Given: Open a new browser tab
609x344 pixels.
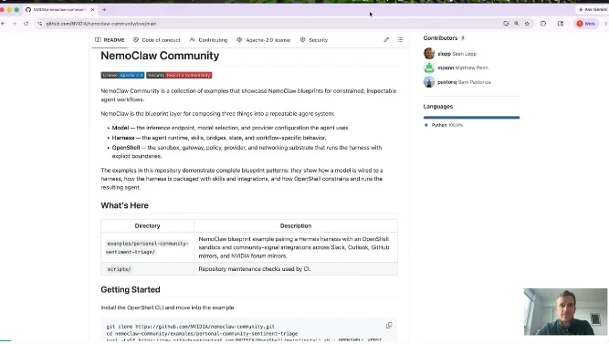Looking at the screenshot, I should pos(104,10).
